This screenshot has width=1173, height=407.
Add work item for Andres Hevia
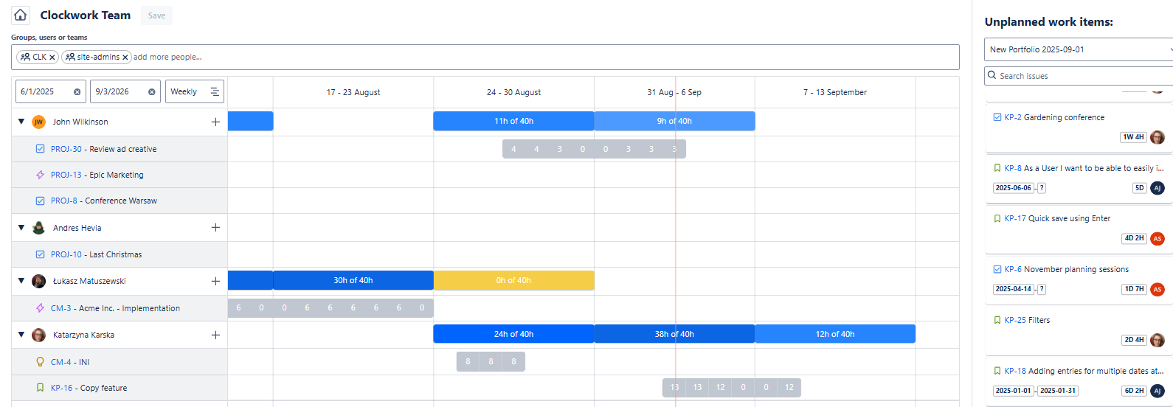coord(215,228)
